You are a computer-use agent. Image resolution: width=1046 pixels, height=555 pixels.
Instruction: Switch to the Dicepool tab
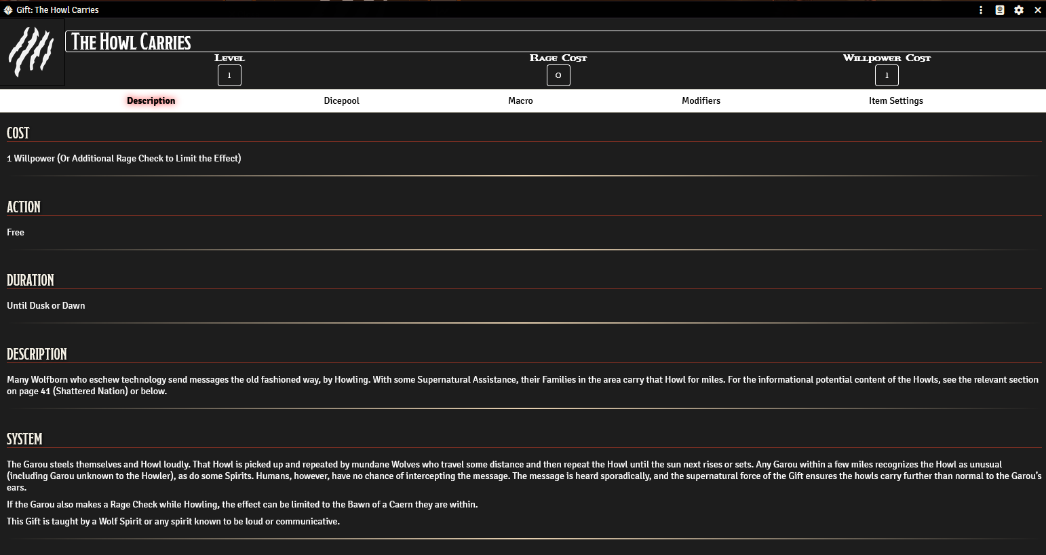pos(341,100)
